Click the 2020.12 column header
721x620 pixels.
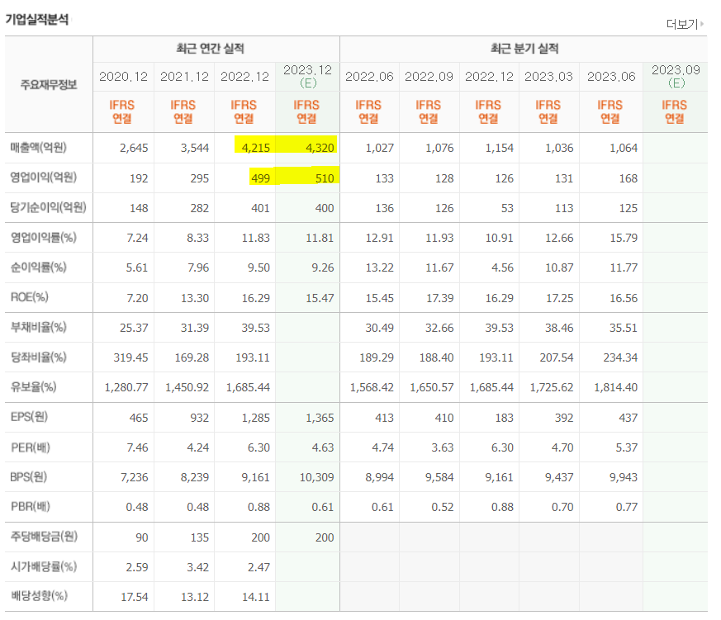pyautogui.click(x=123, y=77)
